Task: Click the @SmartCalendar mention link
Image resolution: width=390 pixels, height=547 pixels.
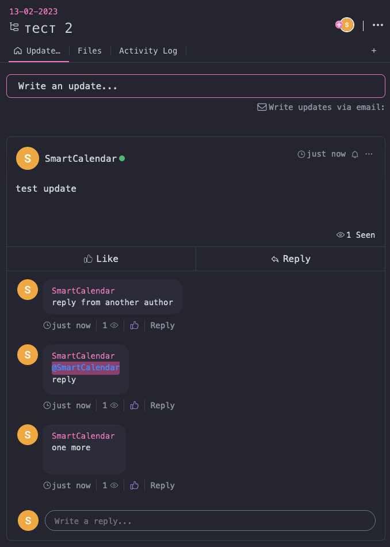Action: point(86,368)
